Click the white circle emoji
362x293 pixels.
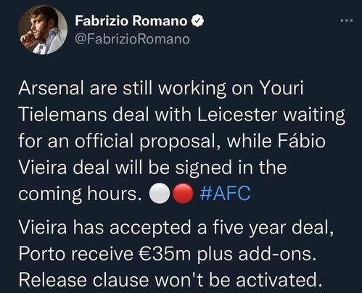pos(160,194)
